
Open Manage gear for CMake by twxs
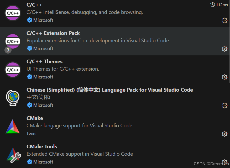224,134
